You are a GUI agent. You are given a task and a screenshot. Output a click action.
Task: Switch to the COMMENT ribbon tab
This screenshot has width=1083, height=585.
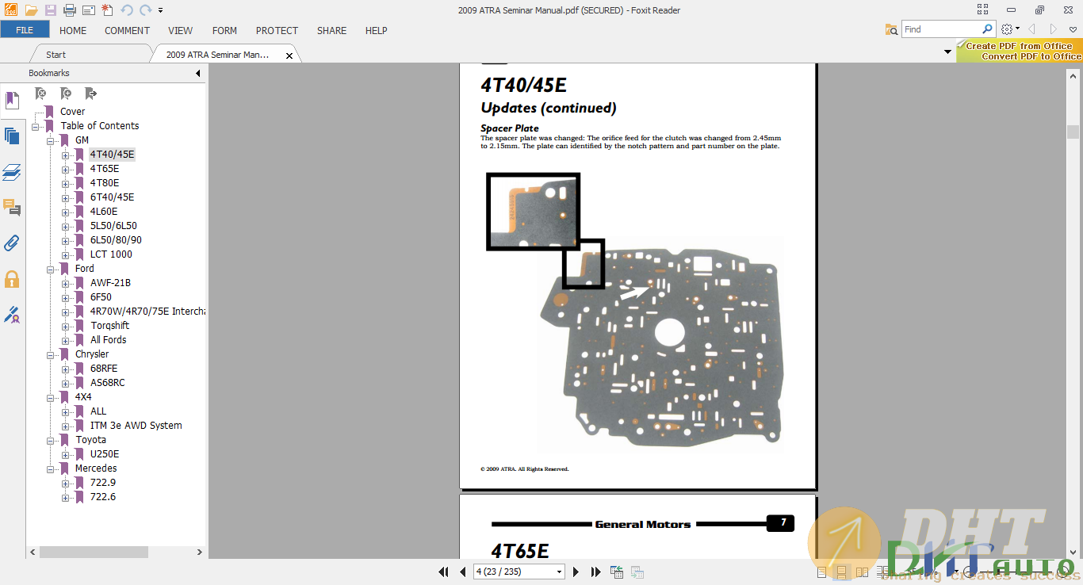coord(127,30)
